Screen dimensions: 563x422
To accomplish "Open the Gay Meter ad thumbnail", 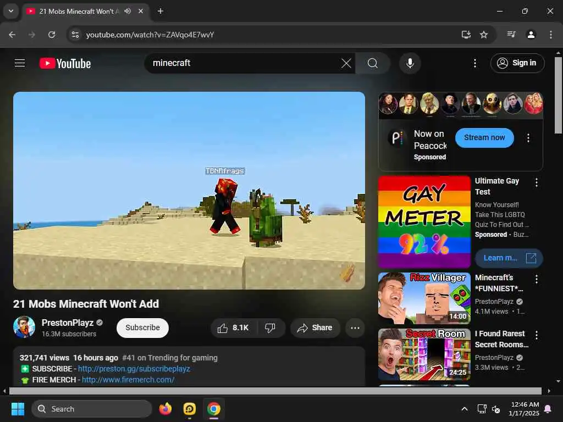I will 424,222.
